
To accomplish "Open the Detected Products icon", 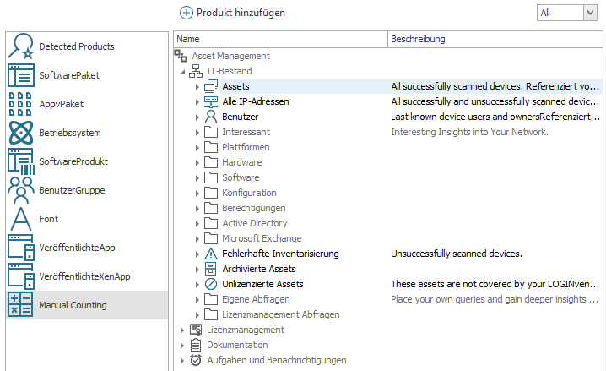I will point(21,46).
